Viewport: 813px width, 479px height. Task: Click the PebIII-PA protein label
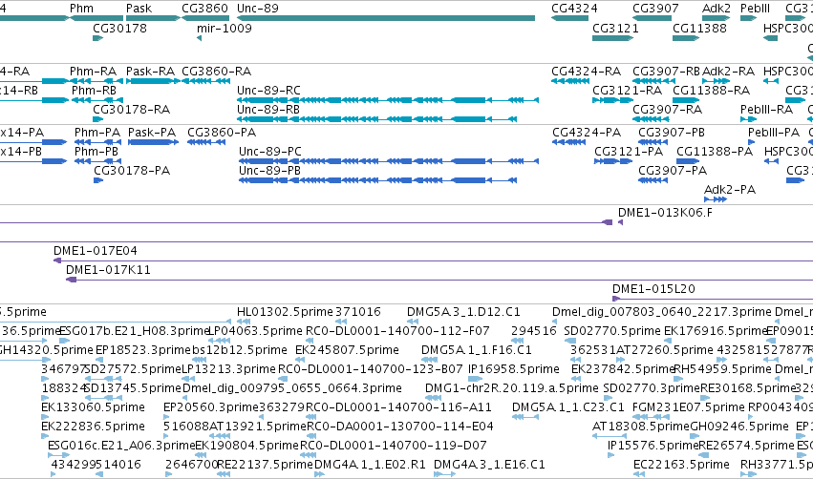(774, 132)
